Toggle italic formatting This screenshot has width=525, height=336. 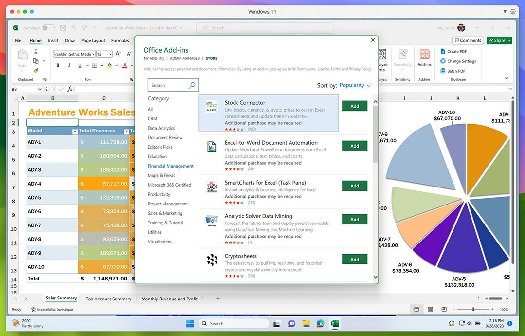[x=69, y=65]
